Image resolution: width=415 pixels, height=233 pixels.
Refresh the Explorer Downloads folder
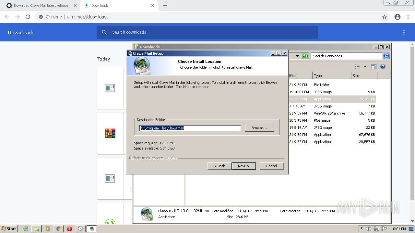pos(305,56)
